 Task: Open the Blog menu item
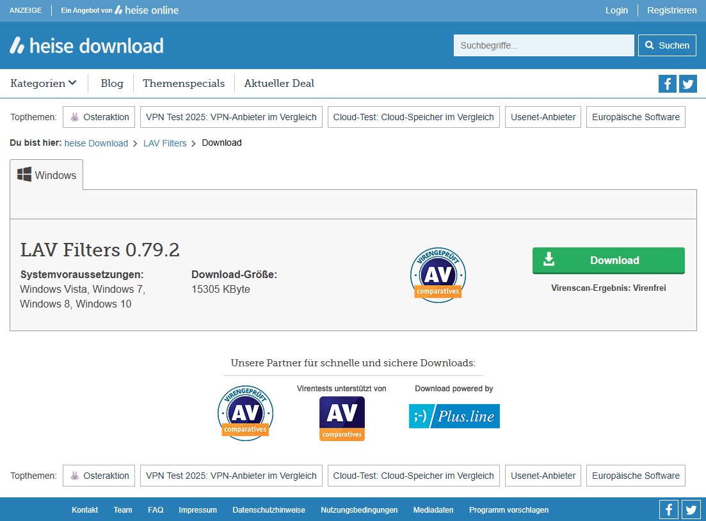(x=111, y=83)
